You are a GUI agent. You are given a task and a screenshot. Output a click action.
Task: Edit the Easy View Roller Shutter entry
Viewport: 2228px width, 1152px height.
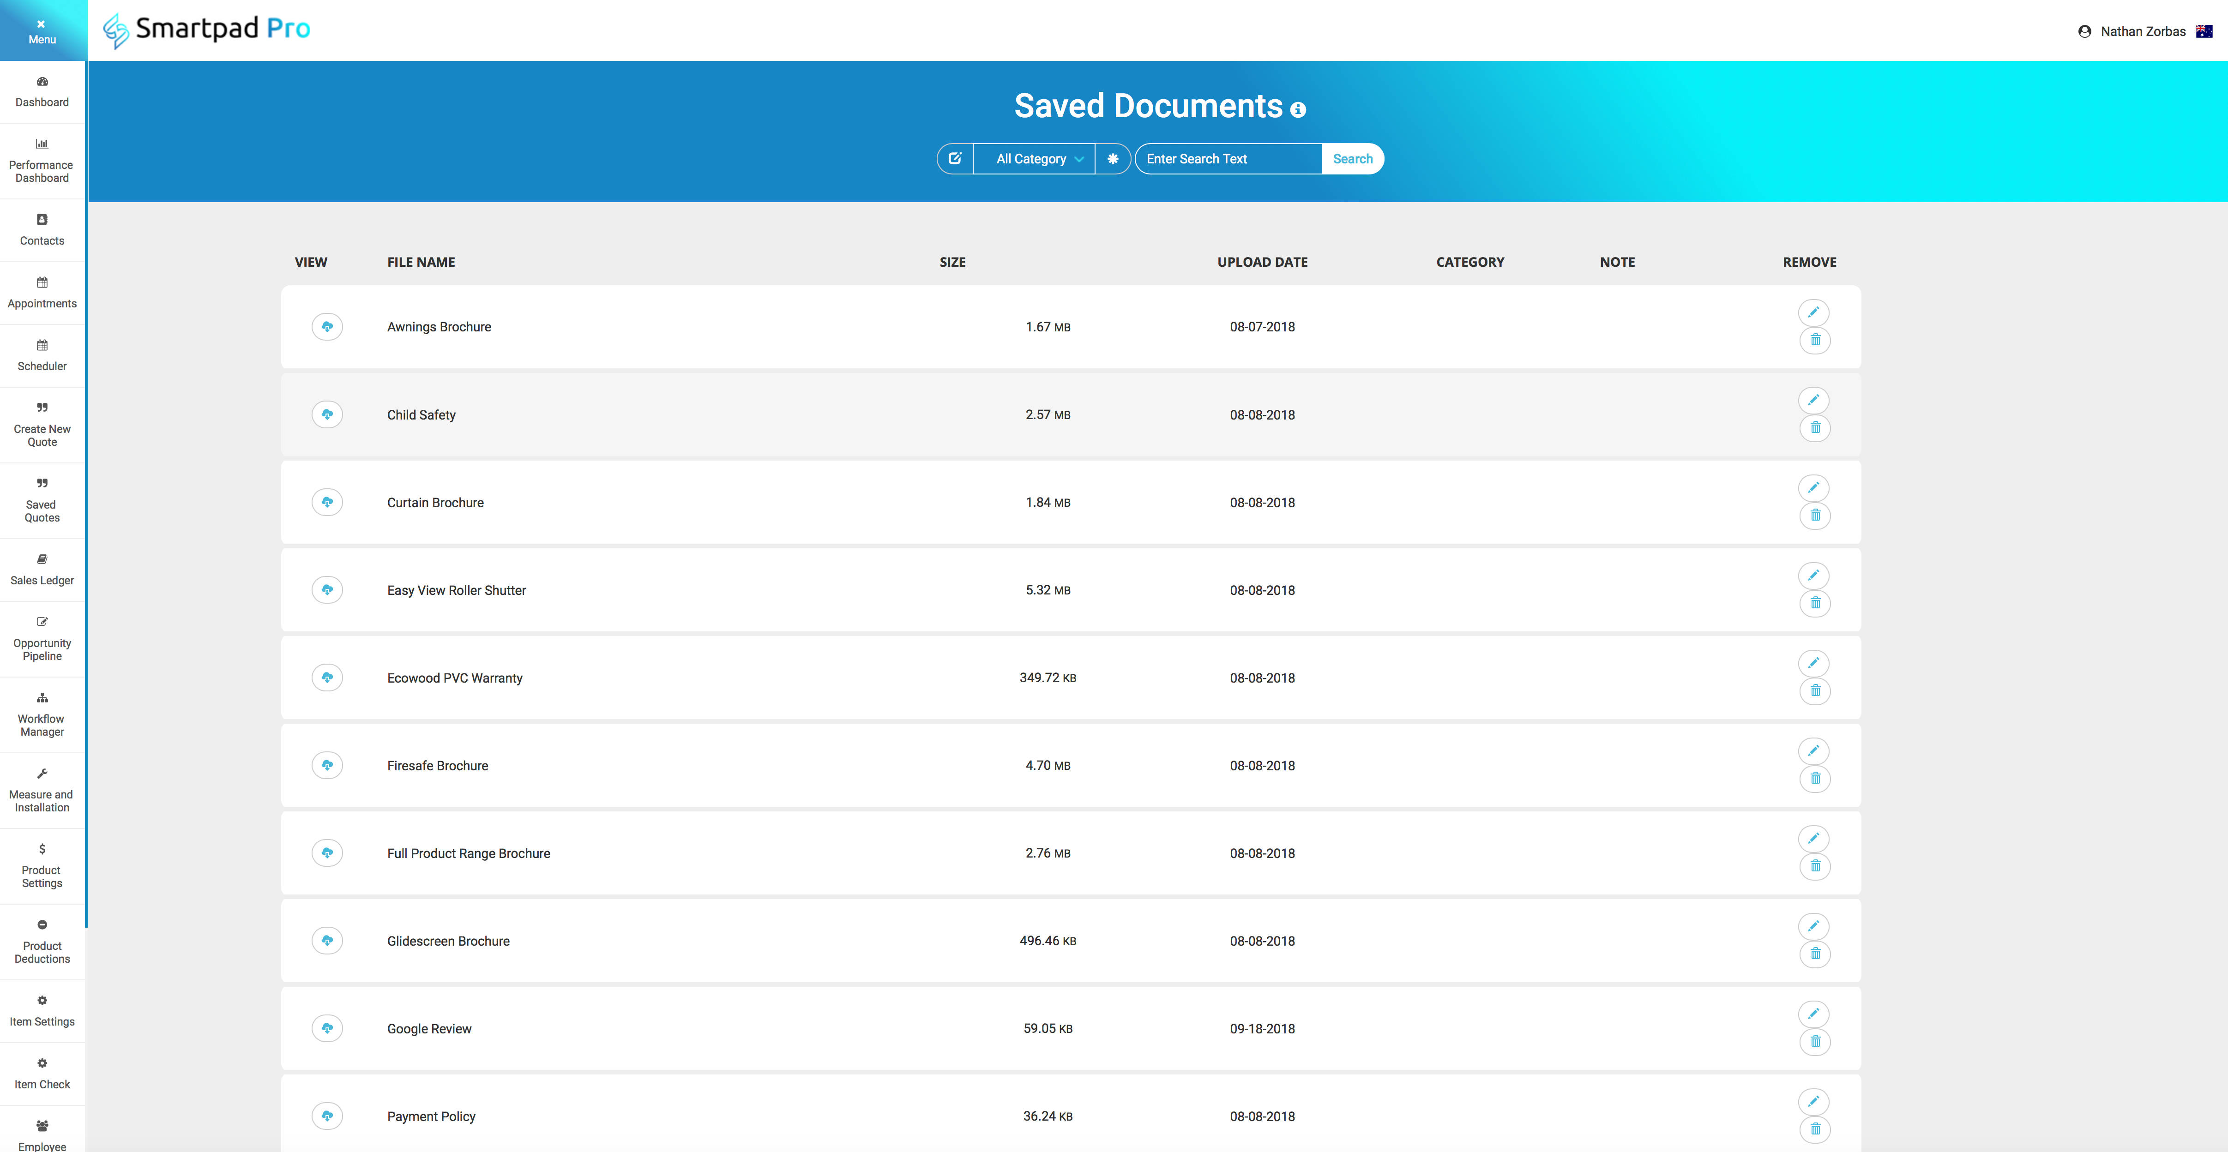click(x=1814, y=576)
